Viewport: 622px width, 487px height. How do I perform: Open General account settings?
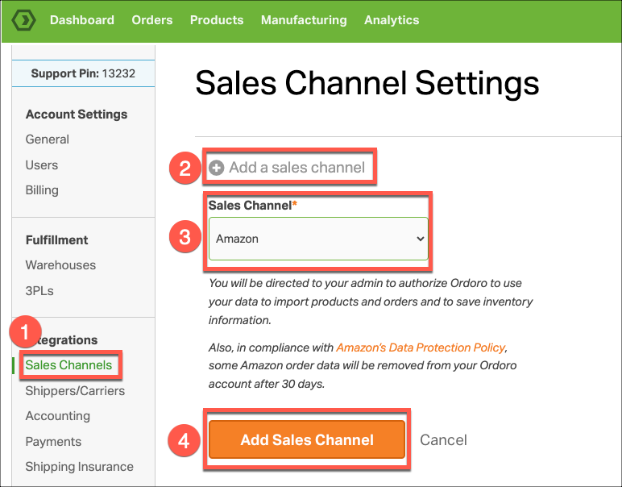pyautogui.click(x=48, y=139)
